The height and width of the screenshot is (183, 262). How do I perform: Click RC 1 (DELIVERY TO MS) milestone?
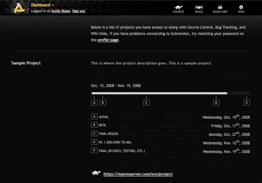pos(115,142)
